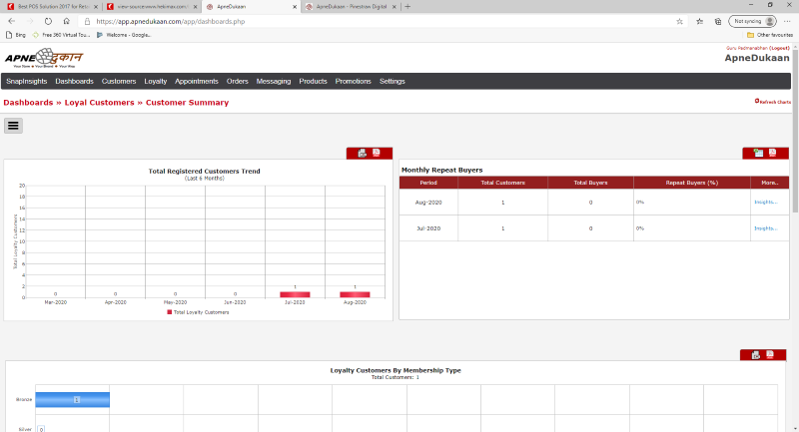
Task: Add page to favourites with star icon
Action: tap(679, 20)
